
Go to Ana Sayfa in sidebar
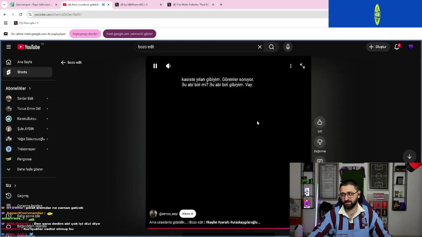28,62
